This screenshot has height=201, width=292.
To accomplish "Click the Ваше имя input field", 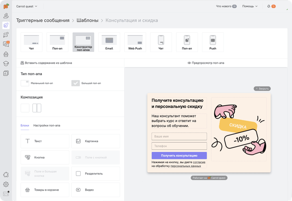I will [x=179, y=136].
